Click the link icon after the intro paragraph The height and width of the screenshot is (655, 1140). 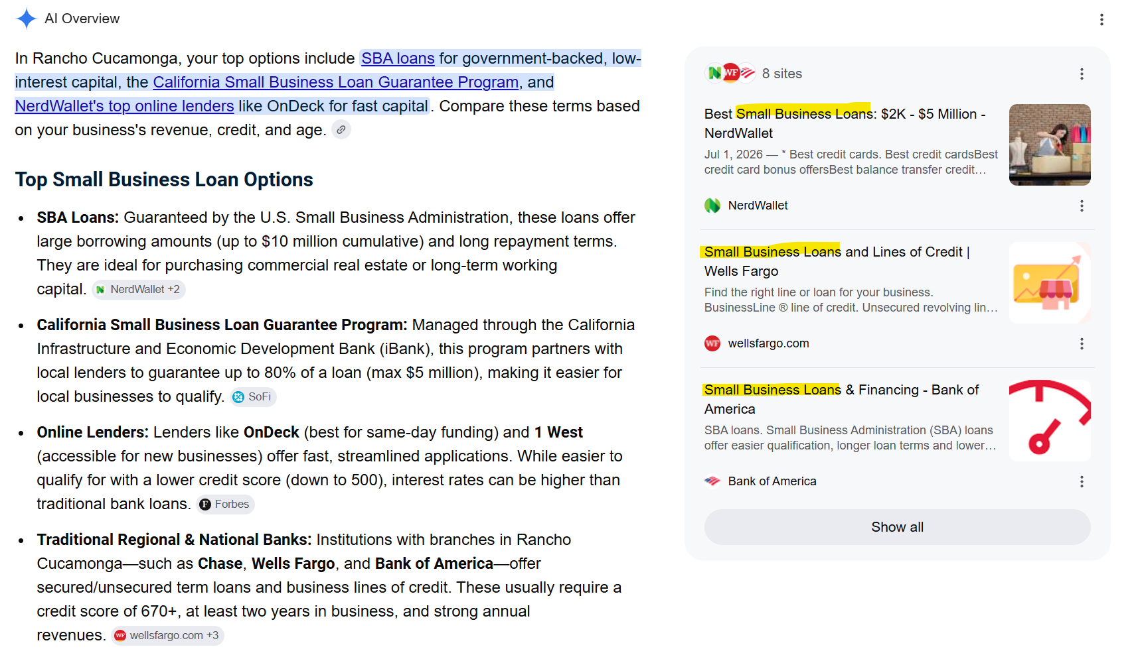tap(341, 130)
